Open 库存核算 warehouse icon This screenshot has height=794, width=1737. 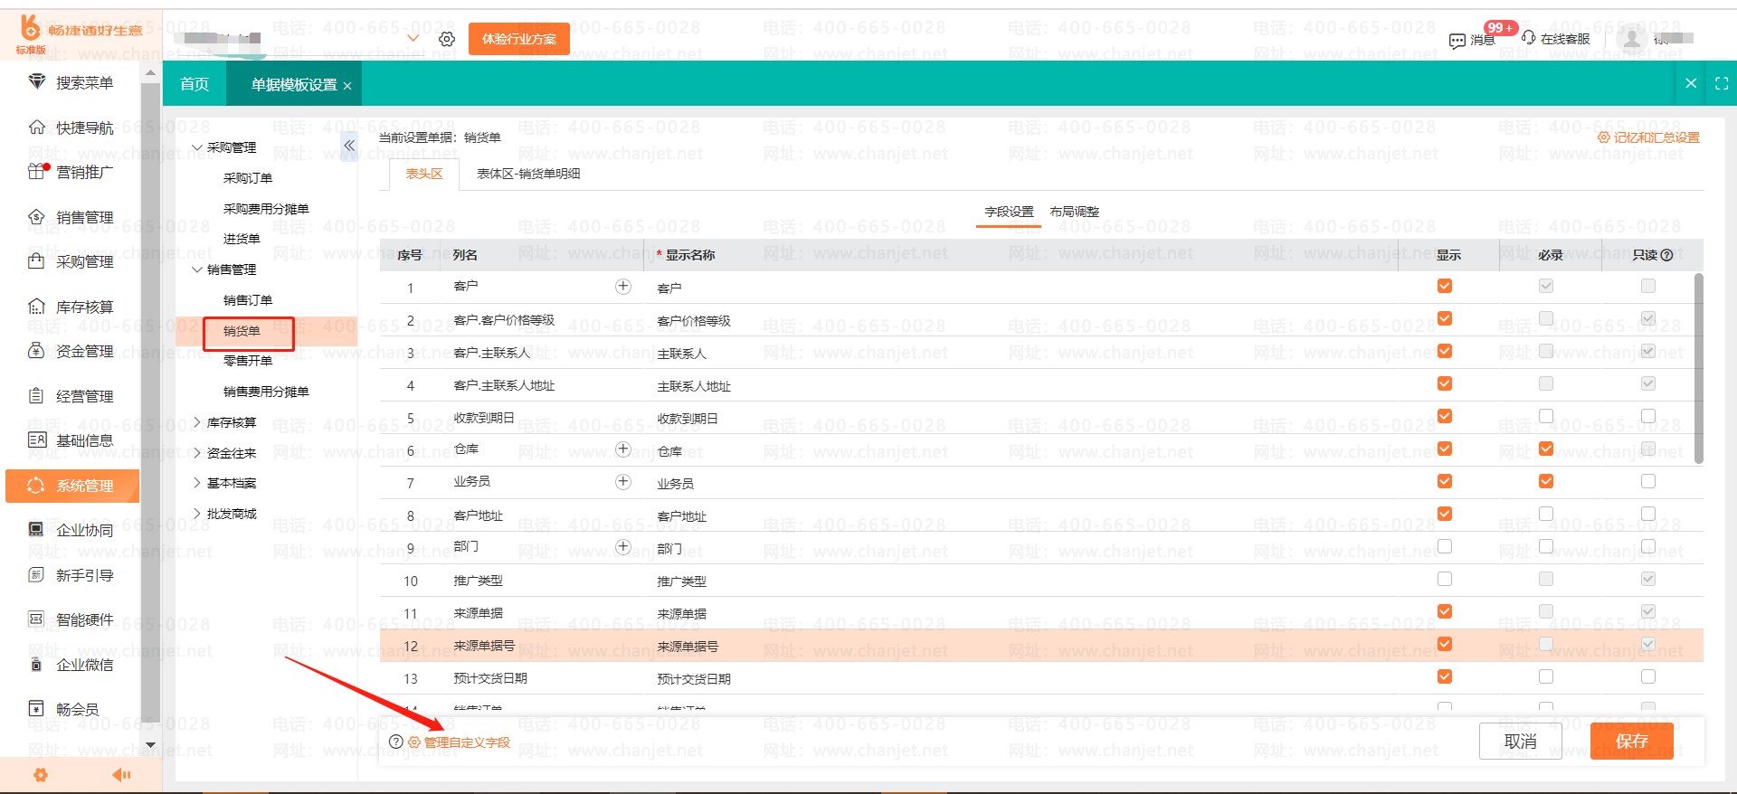[x=36, y=307]
